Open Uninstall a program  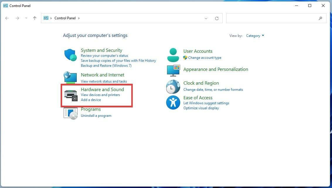pyautogui.click(x=96, y=115)
